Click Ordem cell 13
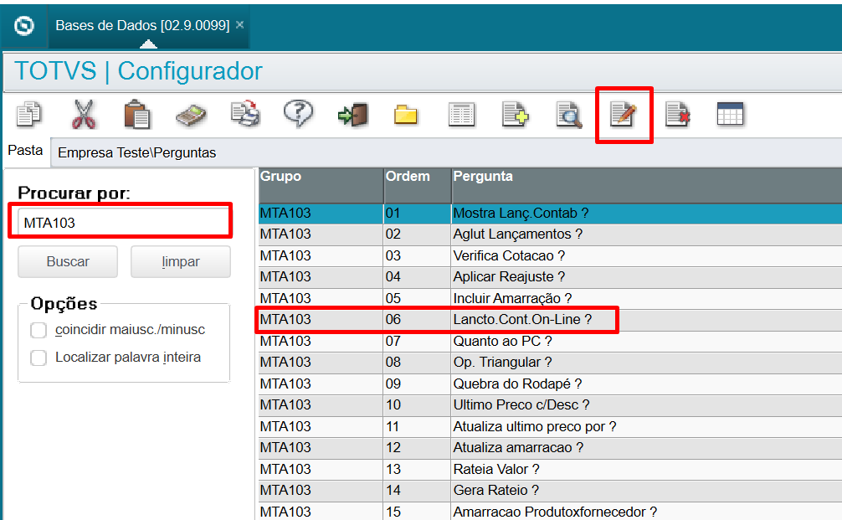The width and height of the screenshot is (842, 520). (418, 469)
